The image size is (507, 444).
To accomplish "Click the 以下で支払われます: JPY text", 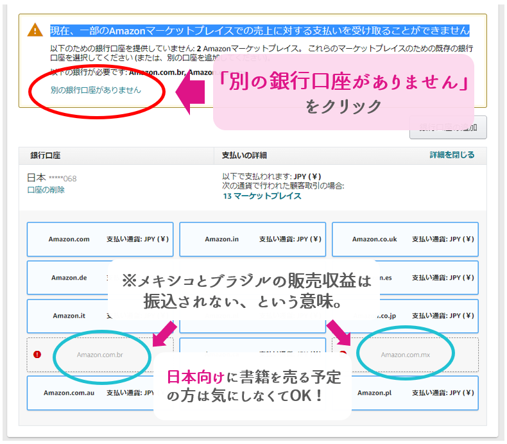I will tap(271, 176).
